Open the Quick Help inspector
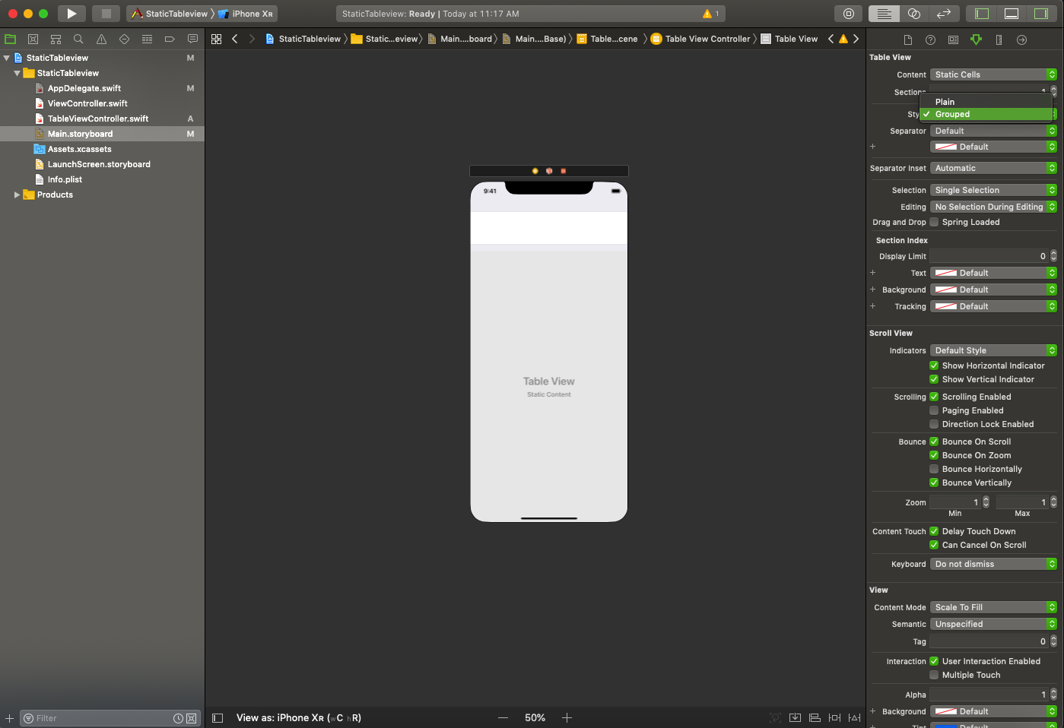1064x728 pixels. pyautogui.click(x=930, y=40)
